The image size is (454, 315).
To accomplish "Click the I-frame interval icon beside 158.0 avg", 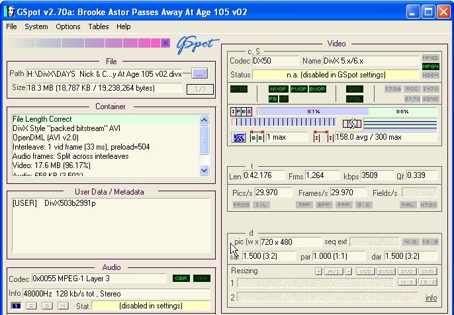I will pos(323,136).
